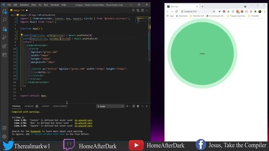Open the Chrome profile avatar
This screenshot has height=151, width=269.
point(260,11)
